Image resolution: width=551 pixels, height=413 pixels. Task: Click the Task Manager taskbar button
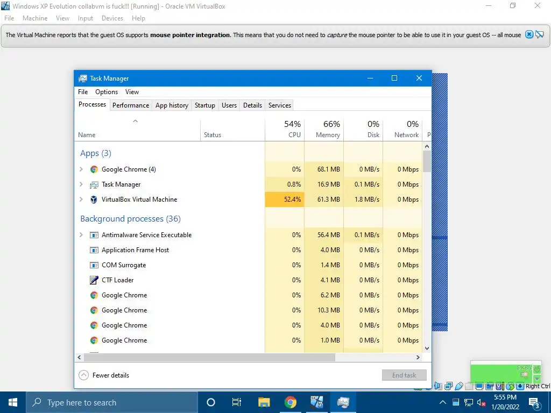[x=343, y=402]
